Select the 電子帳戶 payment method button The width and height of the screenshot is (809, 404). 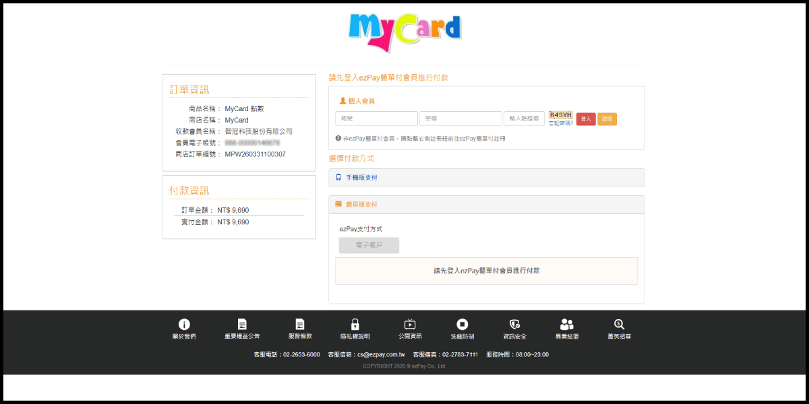[x=369, y=245]
